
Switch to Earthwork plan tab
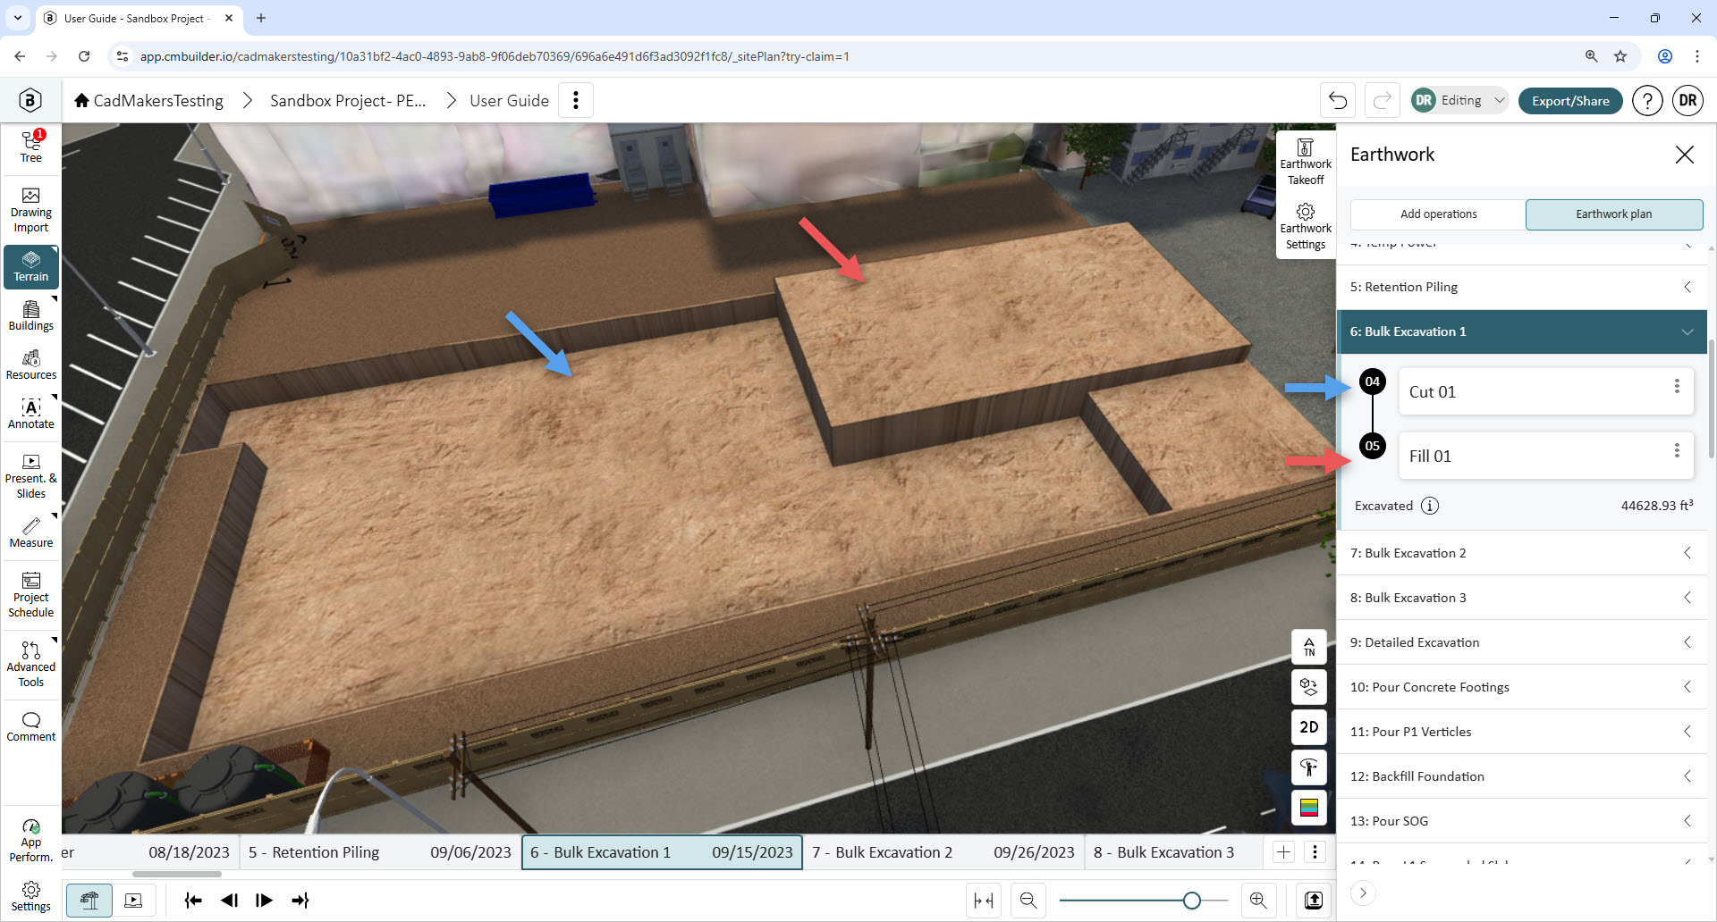click(x=1614, y=214)
